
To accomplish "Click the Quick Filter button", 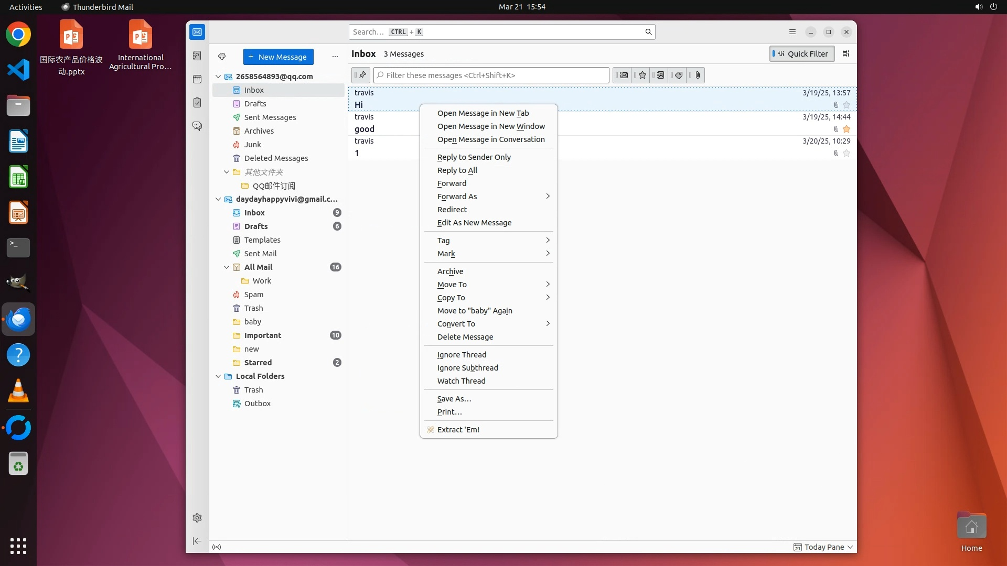I will [x=801, y=53].
